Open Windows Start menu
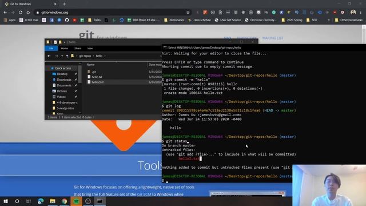The image size is (366, 206). coord(6,201)
